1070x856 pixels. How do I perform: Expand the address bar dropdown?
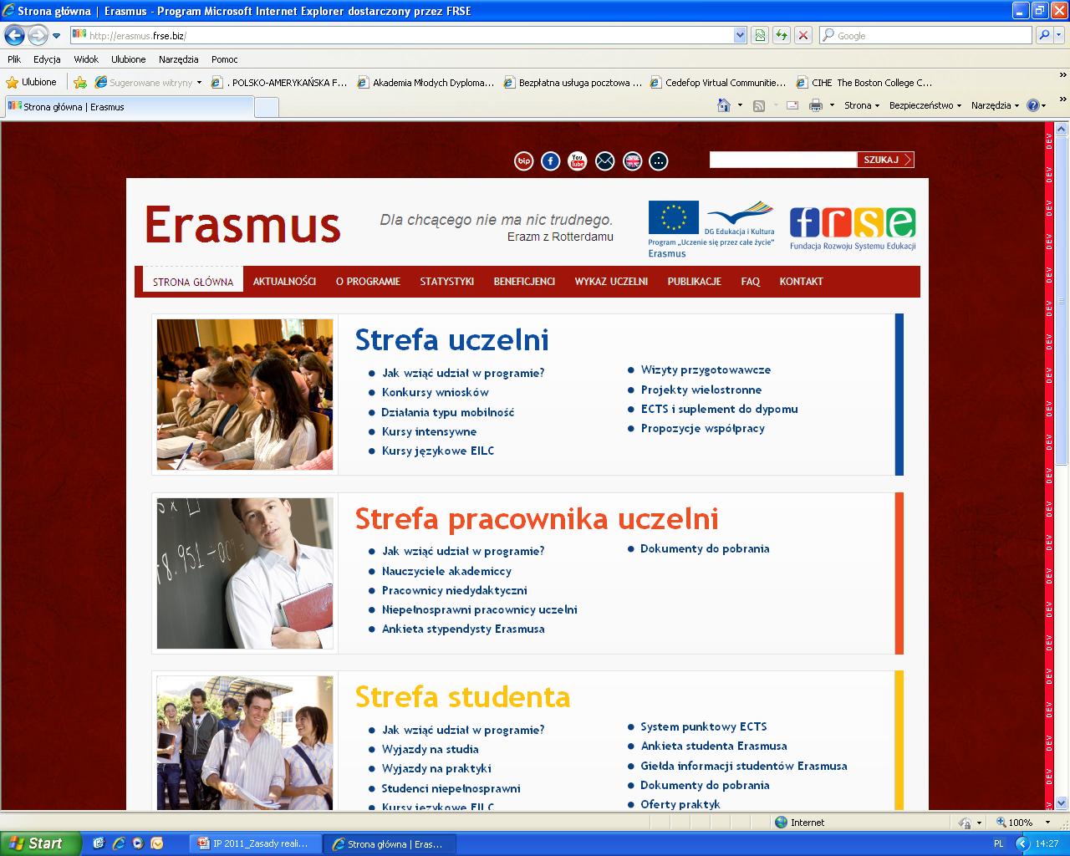[740, 35]
